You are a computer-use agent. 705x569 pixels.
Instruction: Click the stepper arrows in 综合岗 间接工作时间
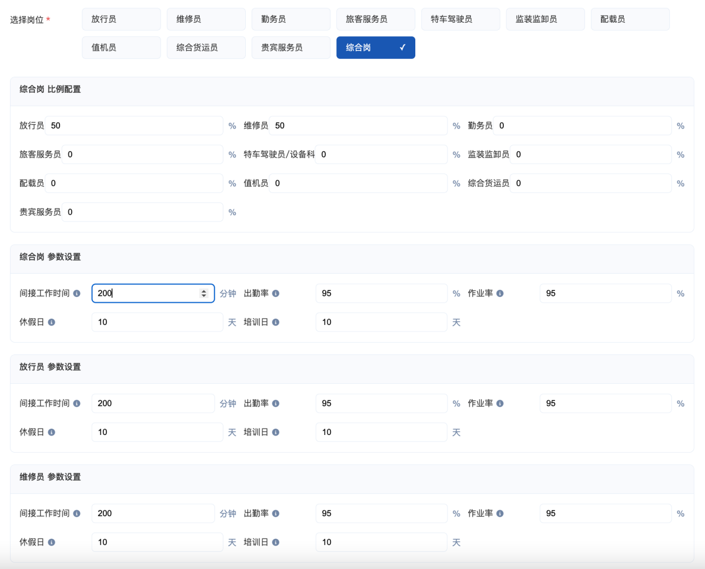click(x=204, y=294)
